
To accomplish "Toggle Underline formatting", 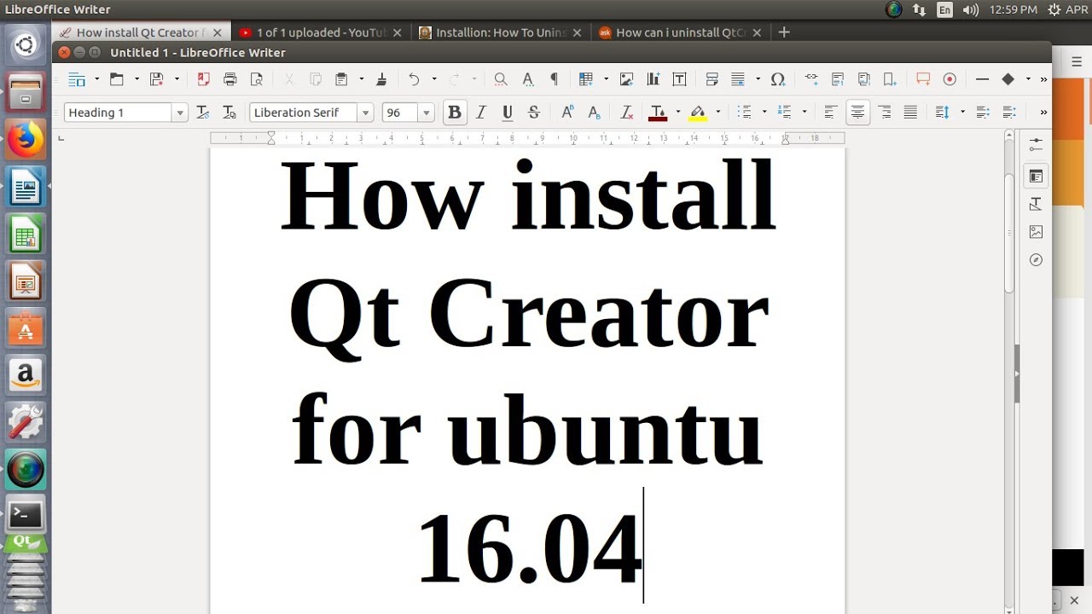I will [x=508, y=113].
